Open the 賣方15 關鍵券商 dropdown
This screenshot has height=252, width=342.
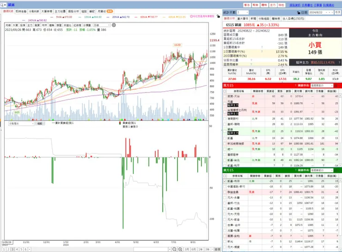[322, 170]
